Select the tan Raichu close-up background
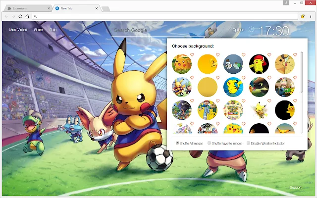This screenshot has height=198, width=317. [285, 64]
